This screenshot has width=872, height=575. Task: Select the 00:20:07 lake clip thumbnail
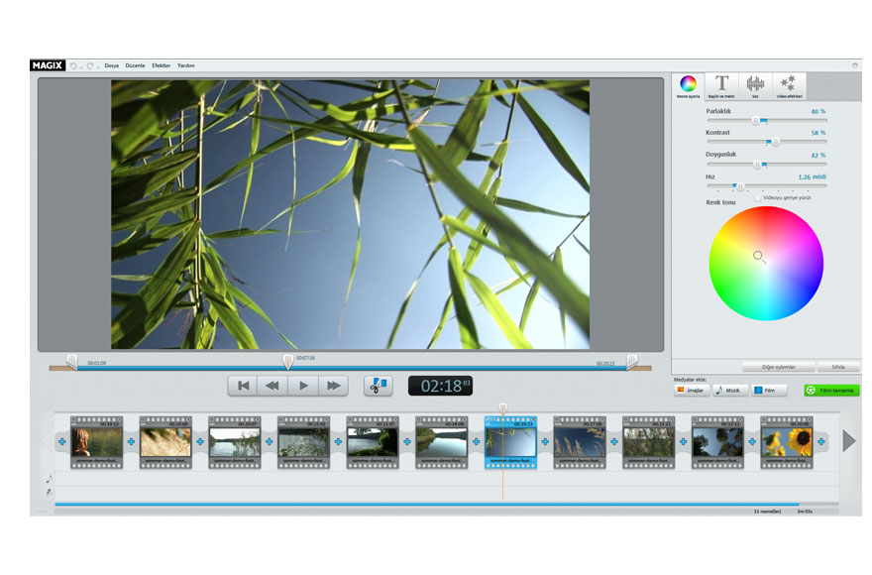[x=235, y=442]
